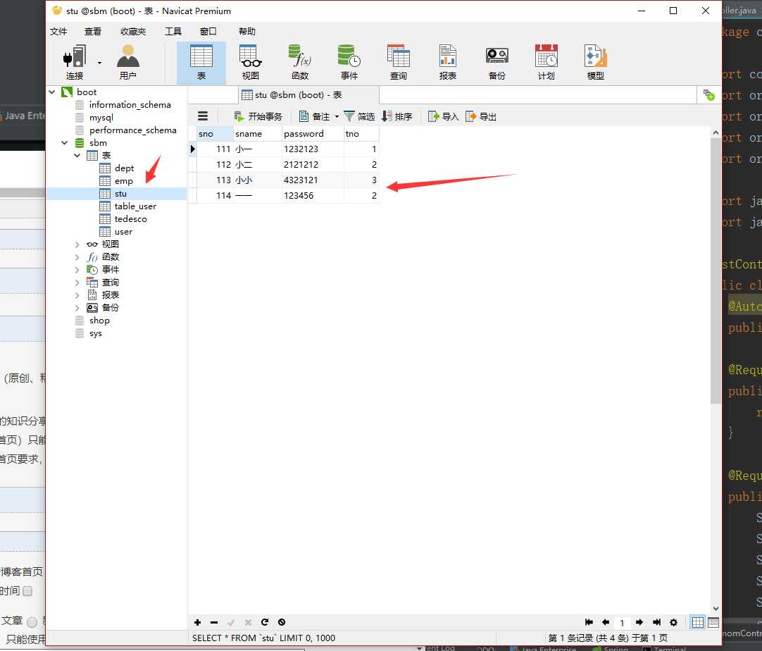
Task: Select the password cell 4323121
Action: pos(313,180)
